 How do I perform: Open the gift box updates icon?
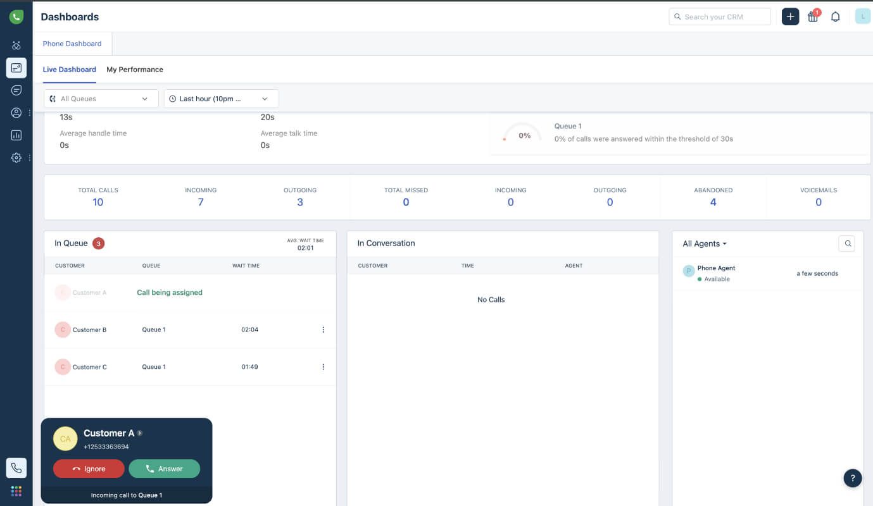pos(813,17)
